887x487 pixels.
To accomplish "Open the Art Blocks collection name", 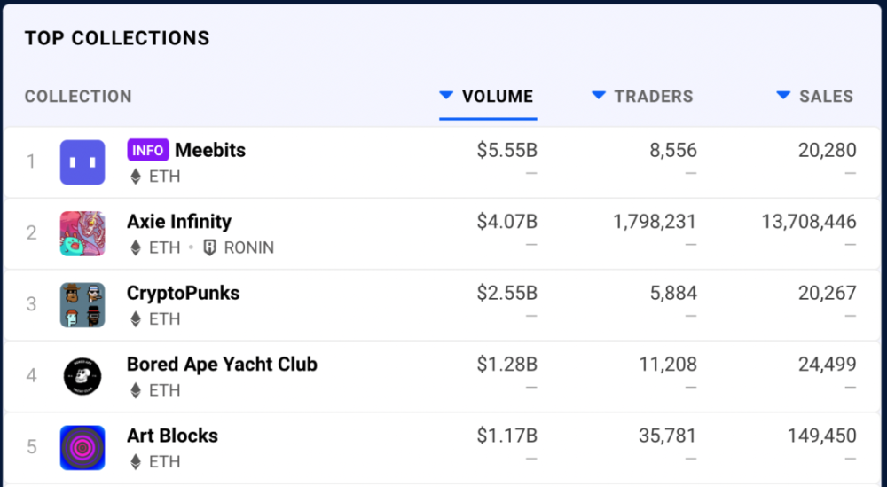I will 172,436.
